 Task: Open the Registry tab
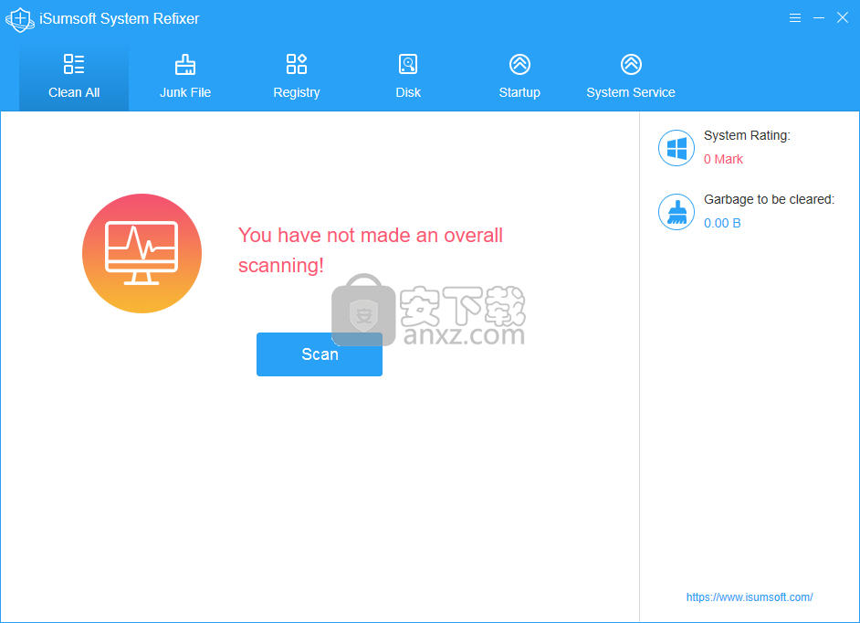click(x=297, y=77)
